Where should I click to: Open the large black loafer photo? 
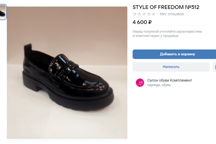pos(67,72)
